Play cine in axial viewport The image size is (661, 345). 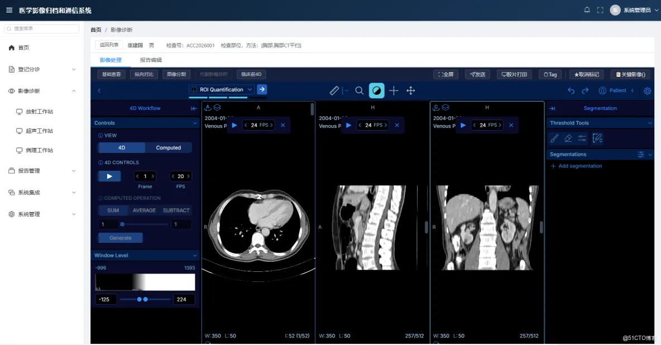click(234, 125)
